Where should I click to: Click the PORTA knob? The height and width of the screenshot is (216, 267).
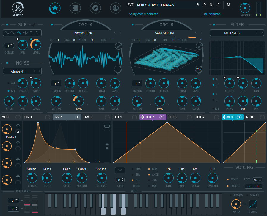pyautogui.click(x=236, y=204)
